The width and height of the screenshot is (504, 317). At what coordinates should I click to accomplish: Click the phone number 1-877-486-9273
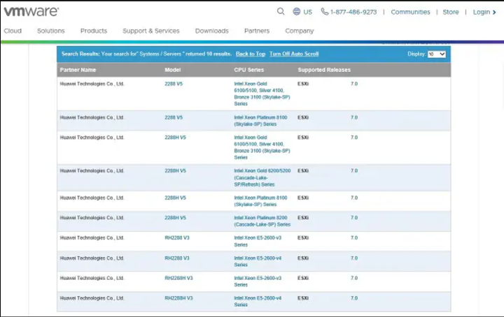click(353, 12)
